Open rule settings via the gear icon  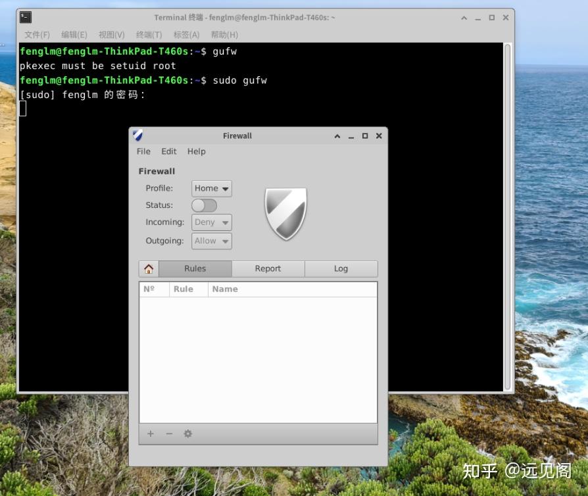pos(187,434)
